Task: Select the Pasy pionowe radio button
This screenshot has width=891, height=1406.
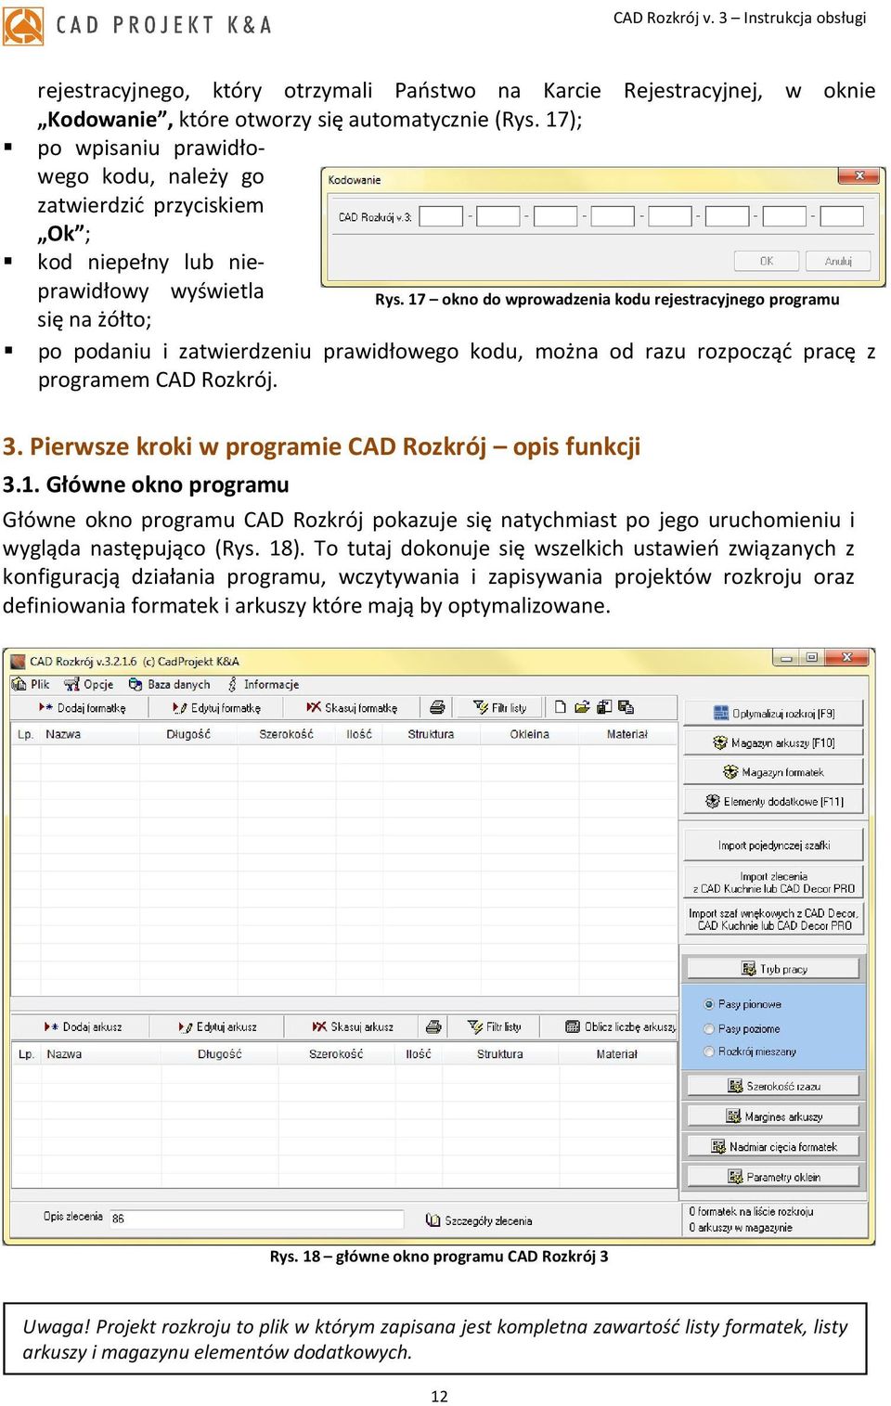Action: [x=709, y=1004]
